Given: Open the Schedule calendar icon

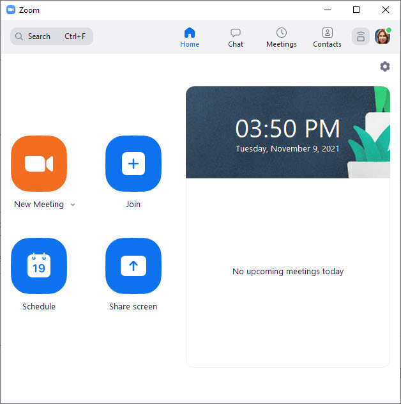Looking at the screenshot, I should [39, 266].
